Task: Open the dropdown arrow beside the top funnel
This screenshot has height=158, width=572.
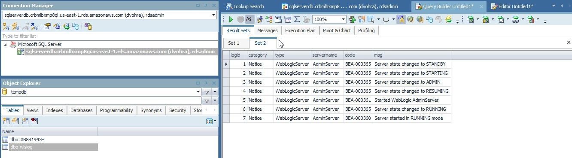Action: [215, 92]
